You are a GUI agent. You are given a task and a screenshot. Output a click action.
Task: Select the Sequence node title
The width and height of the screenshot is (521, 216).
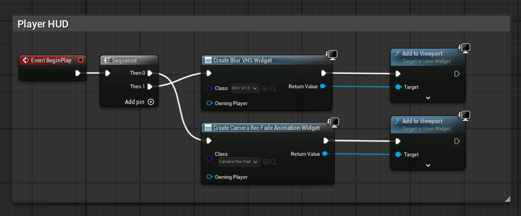[x=124, y=61]
